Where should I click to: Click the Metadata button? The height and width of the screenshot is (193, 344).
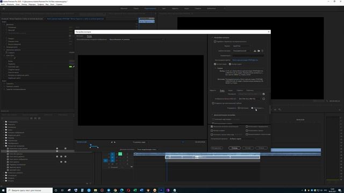[x=217, y=148]
